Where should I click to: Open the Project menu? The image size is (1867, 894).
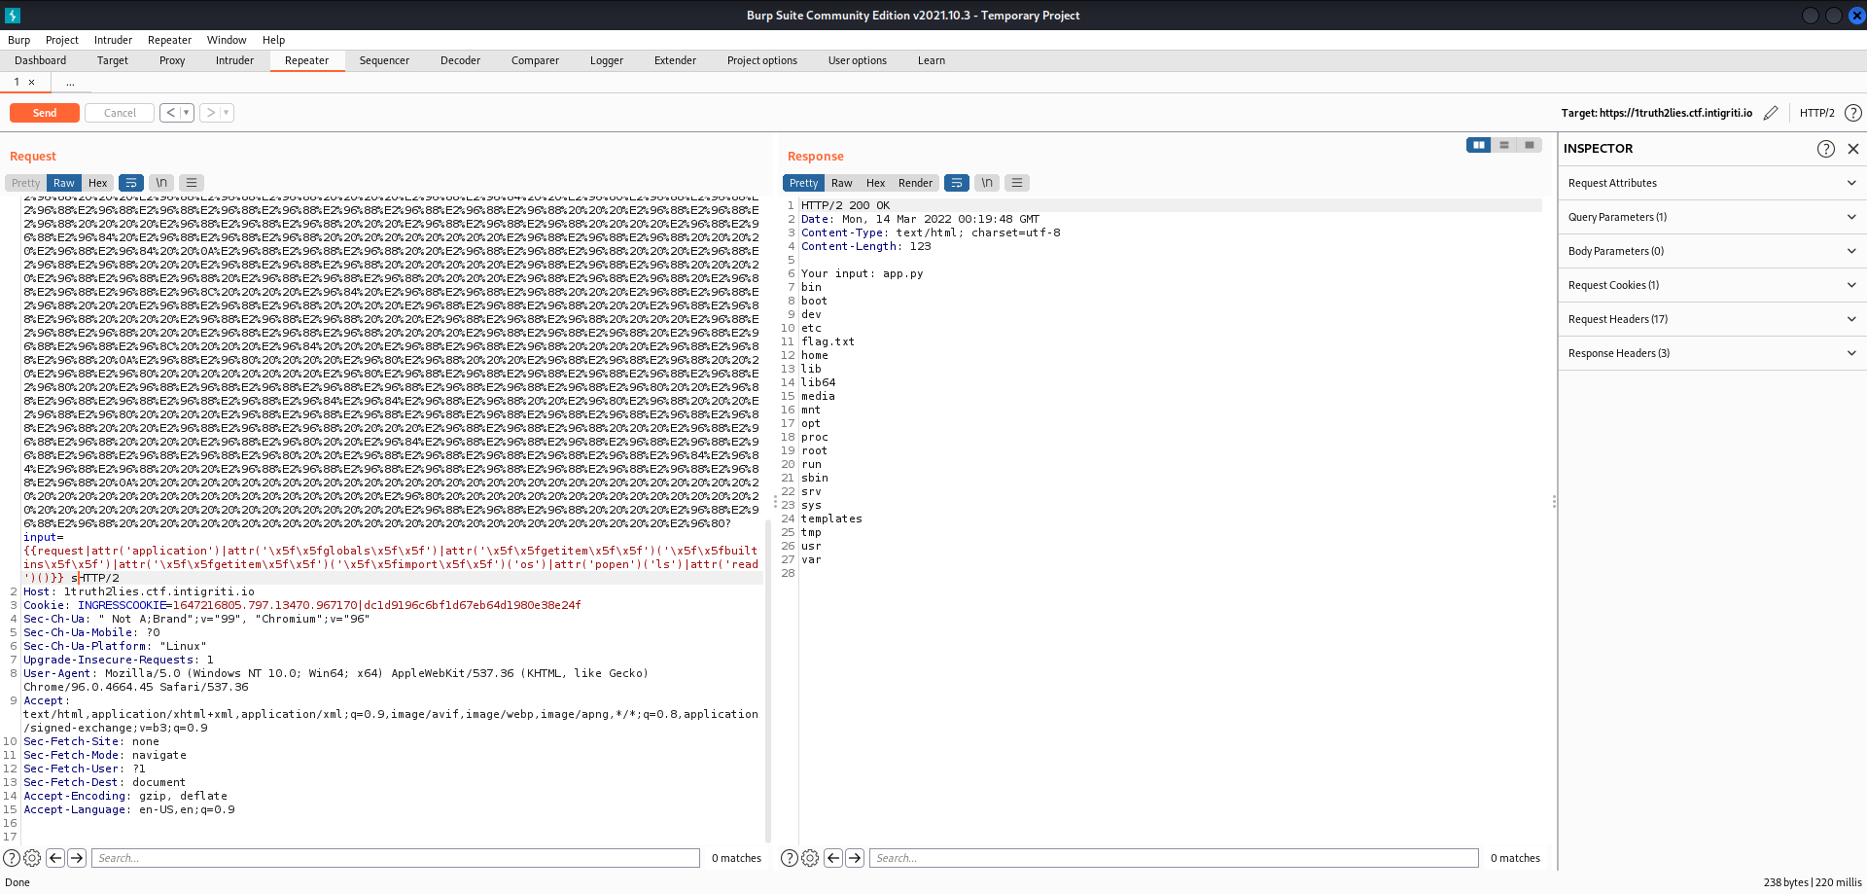[61, 40]
